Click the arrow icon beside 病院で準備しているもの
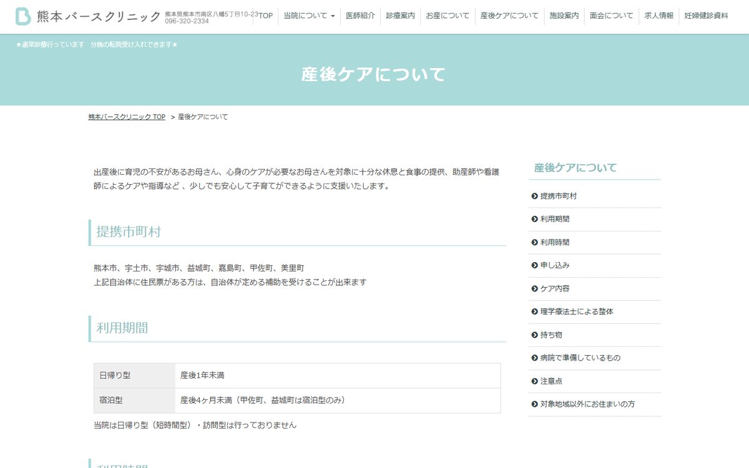The width and height of the screenshot is (749, 468). 534,358
